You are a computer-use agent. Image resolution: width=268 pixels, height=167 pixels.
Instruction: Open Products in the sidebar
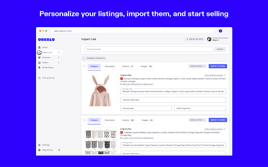[x=46, y=58]
